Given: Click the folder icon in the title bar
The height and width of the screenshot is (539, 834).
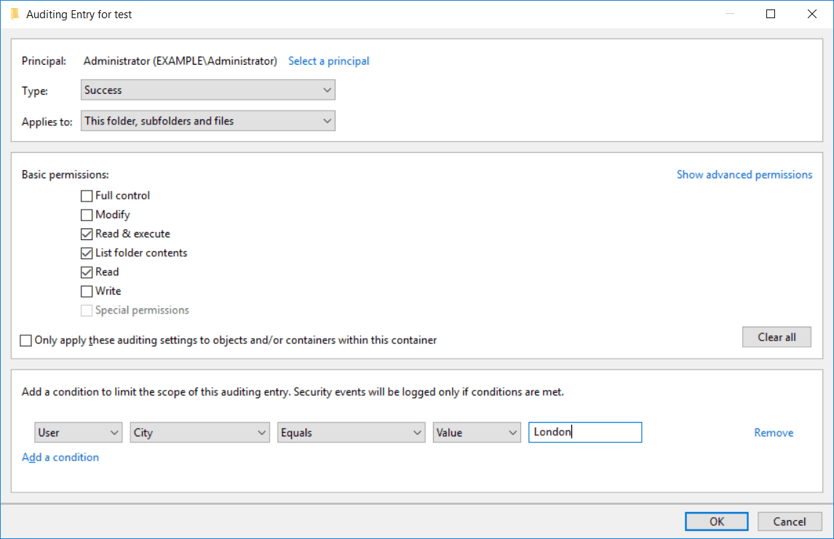Looking at the screenshot, I should pos(15,14).
